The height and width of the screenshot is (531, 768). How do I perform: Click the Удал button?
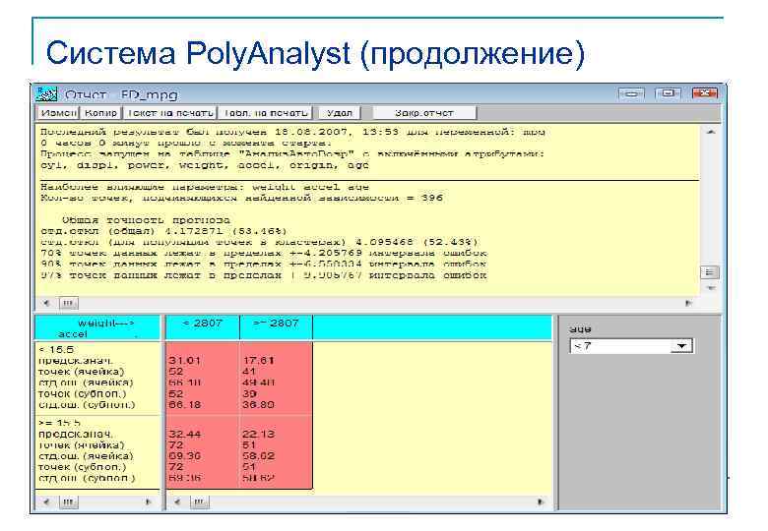point(340,113)
